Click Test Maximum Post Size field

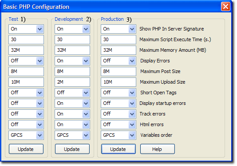pos(26,71)
